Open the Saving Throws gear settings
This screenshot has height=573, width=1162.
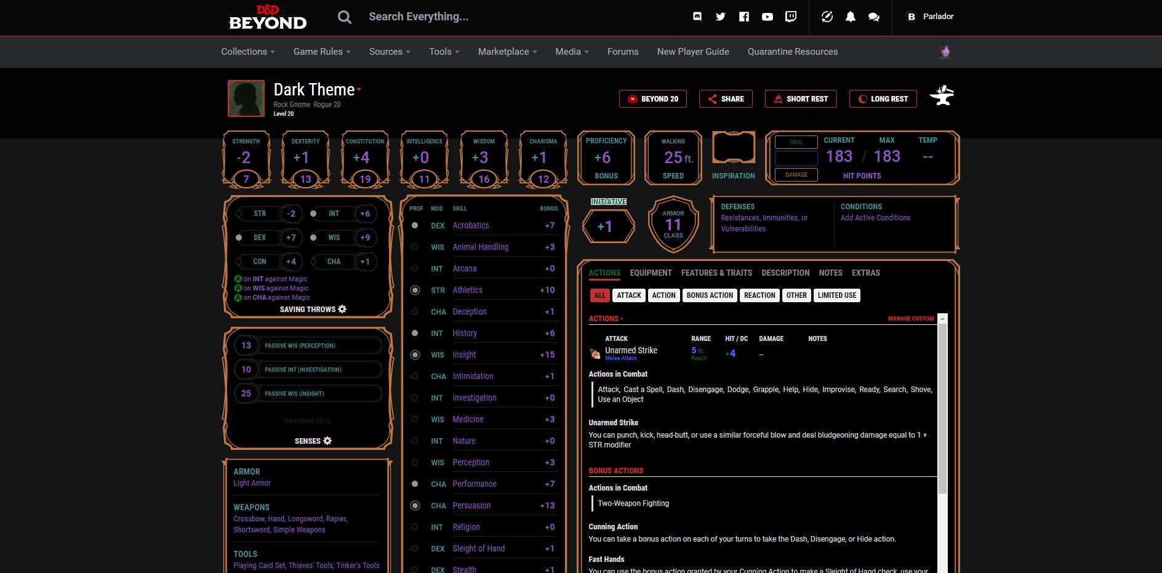tap(343, 309)
